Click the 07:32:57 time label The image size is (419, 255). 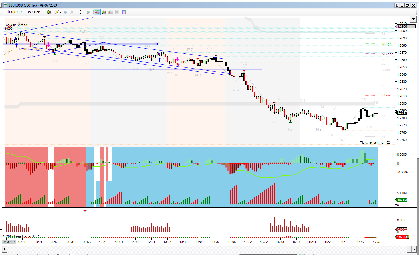(x=9, y=242)
